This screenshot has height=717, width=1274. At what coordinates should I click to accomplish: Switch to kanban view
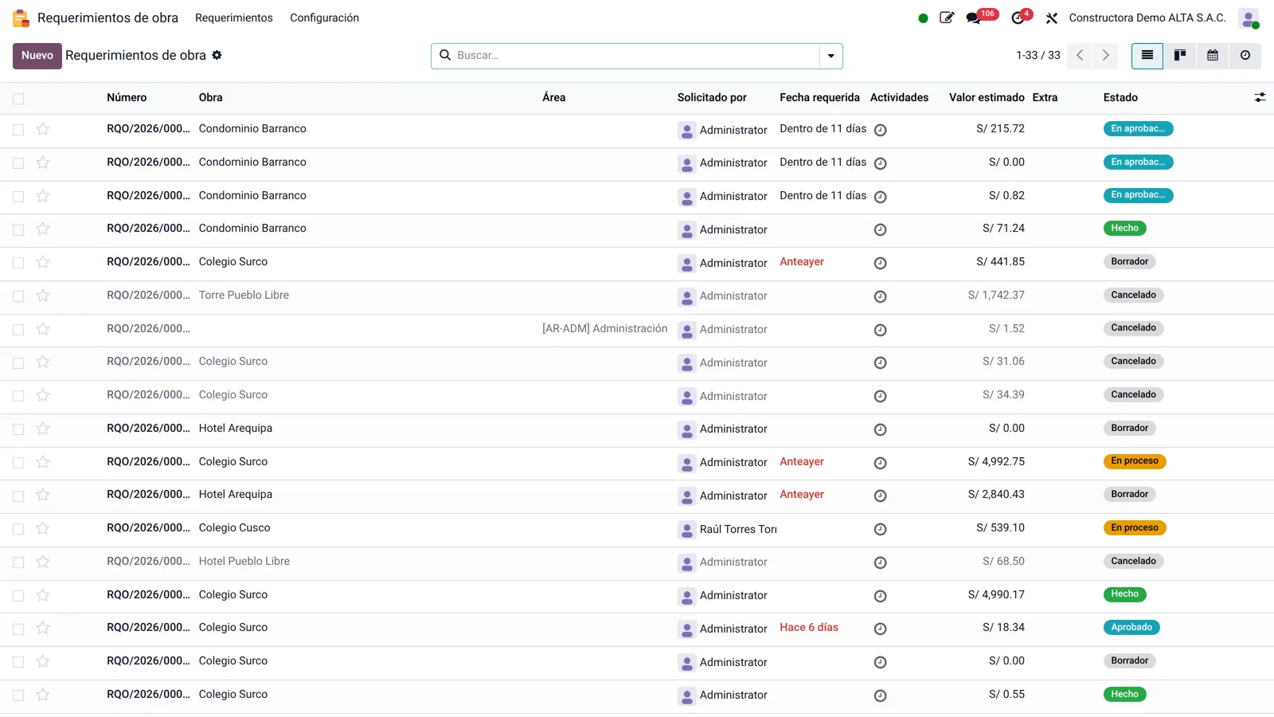(1180, 55)
